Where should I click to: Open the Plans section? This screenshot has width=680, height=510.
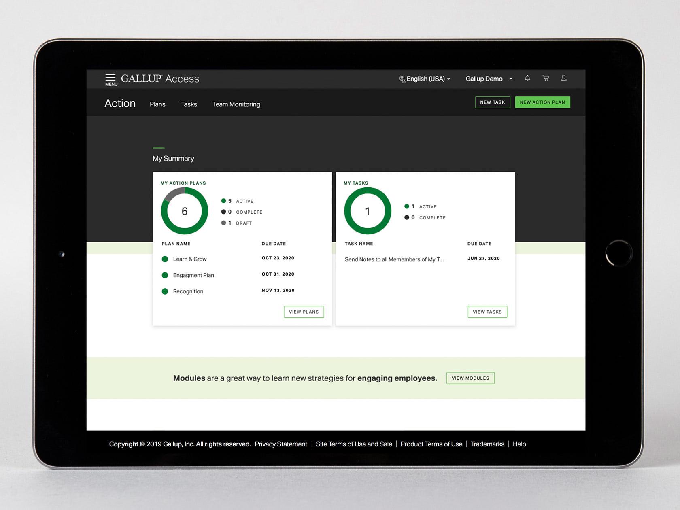click(157, 104)
